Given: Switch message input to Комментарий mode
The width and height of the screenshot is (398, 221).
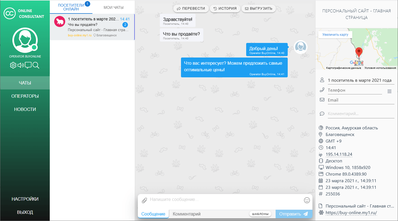Looking at the screenshot, I should click(186, 214).
